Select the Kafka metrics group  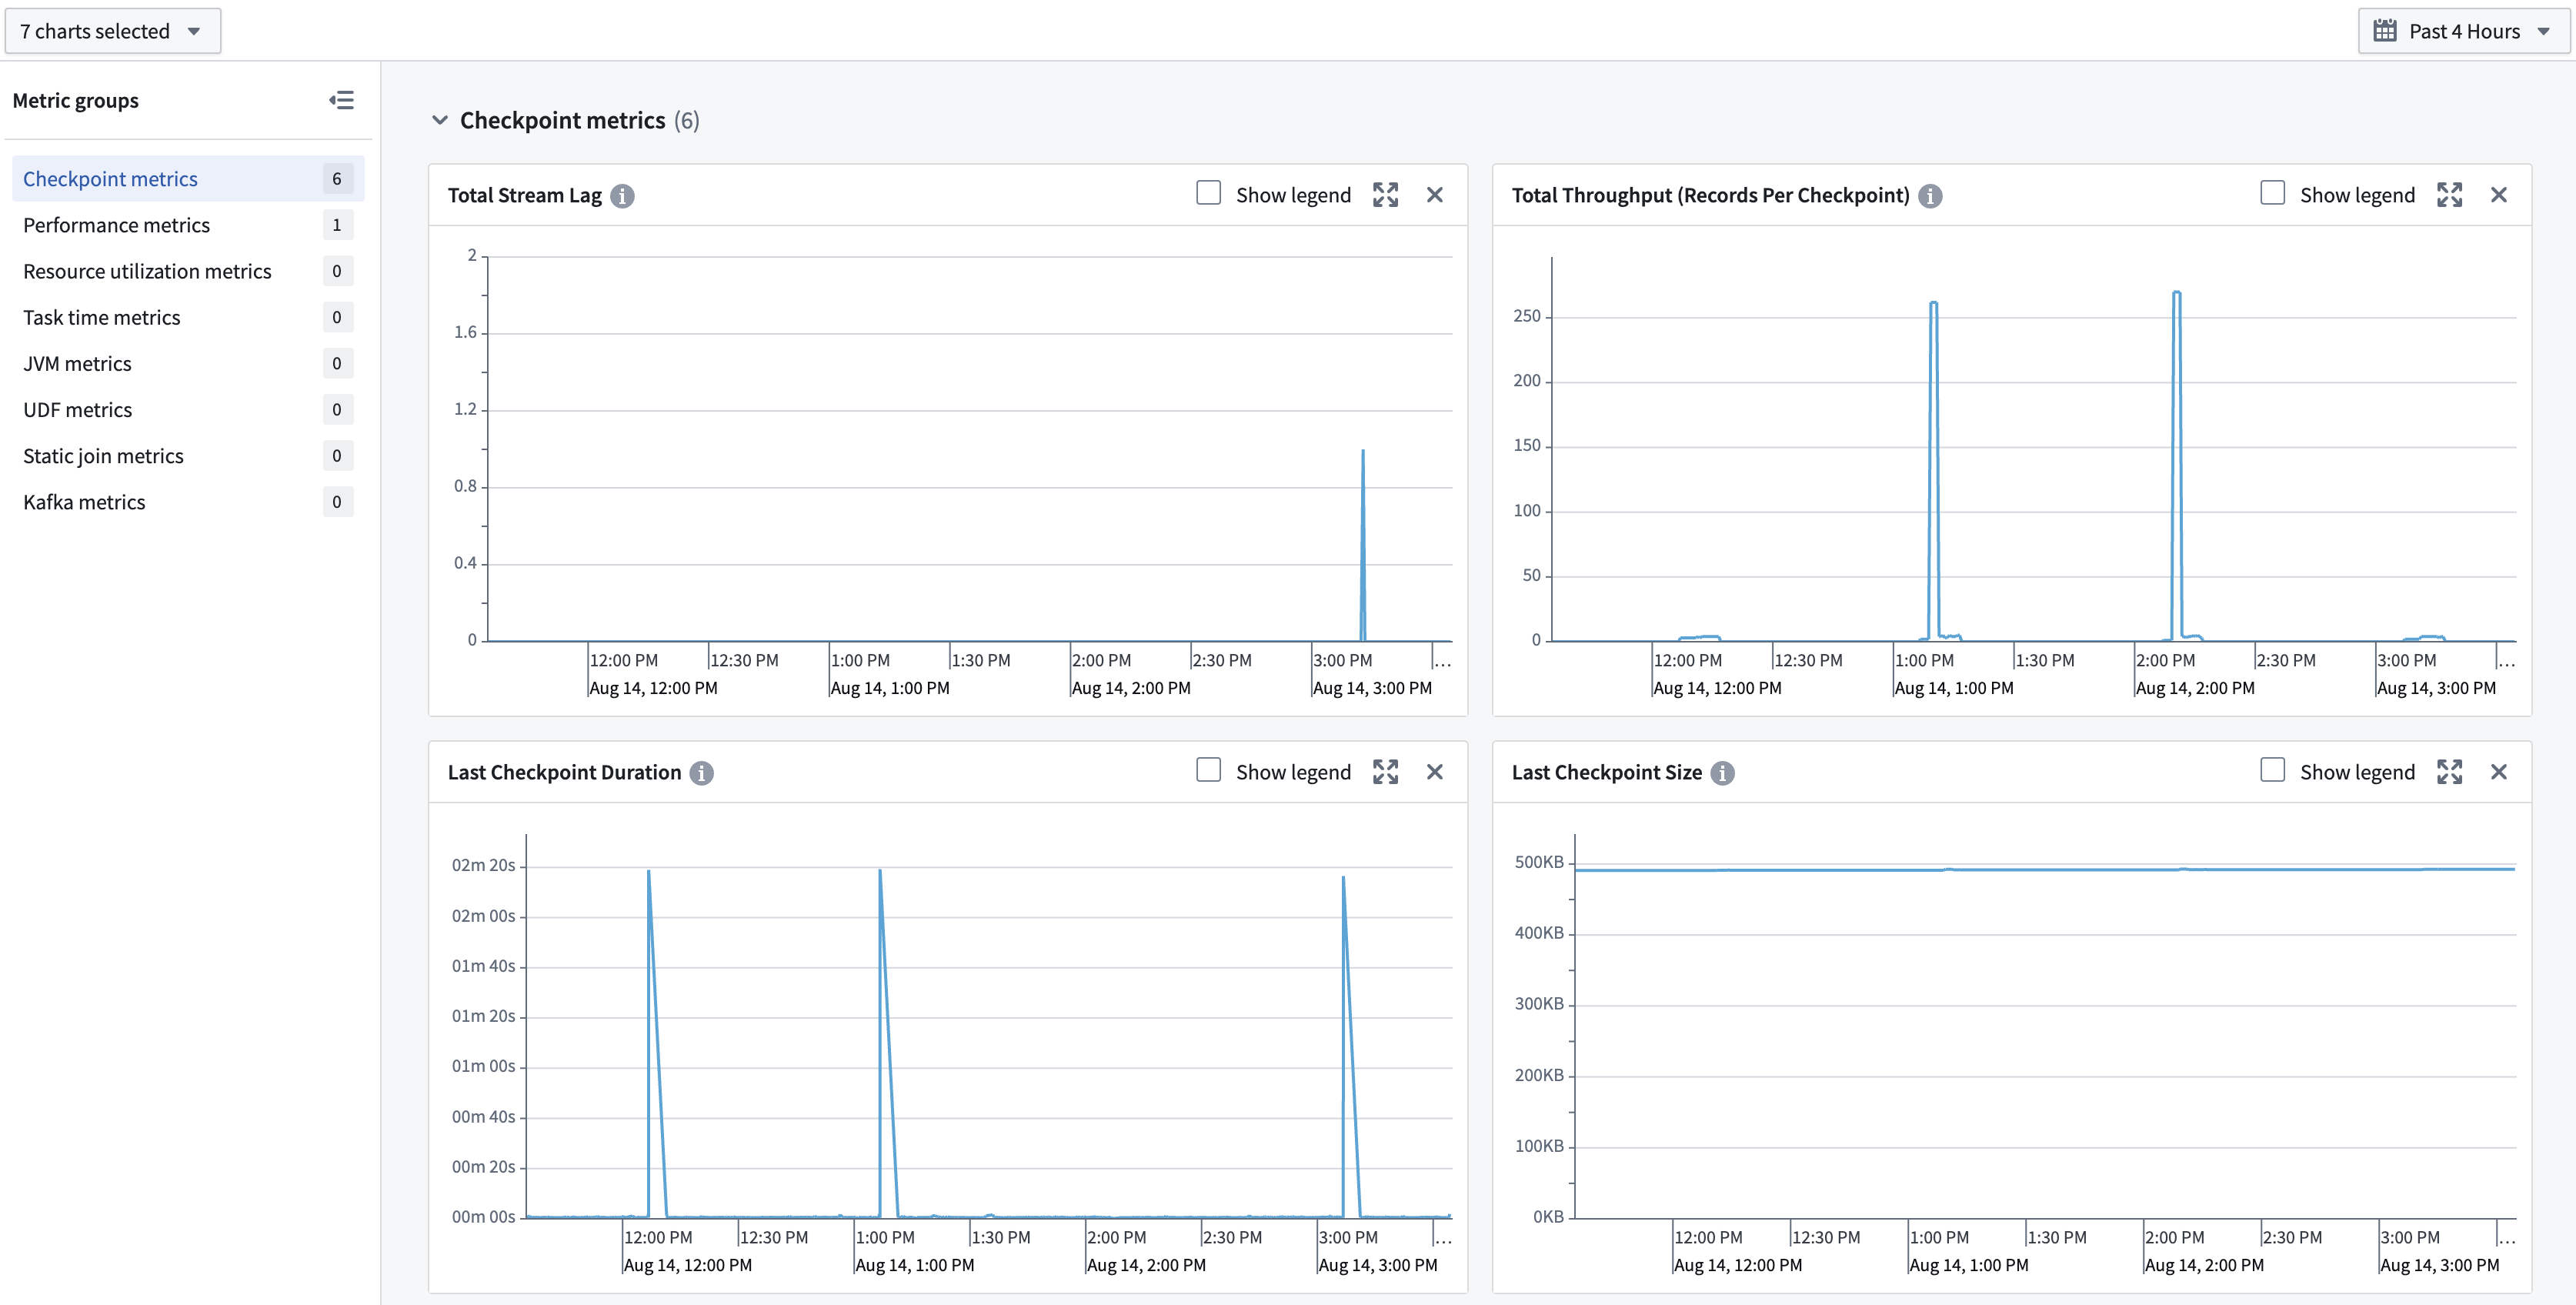[84, 501]
